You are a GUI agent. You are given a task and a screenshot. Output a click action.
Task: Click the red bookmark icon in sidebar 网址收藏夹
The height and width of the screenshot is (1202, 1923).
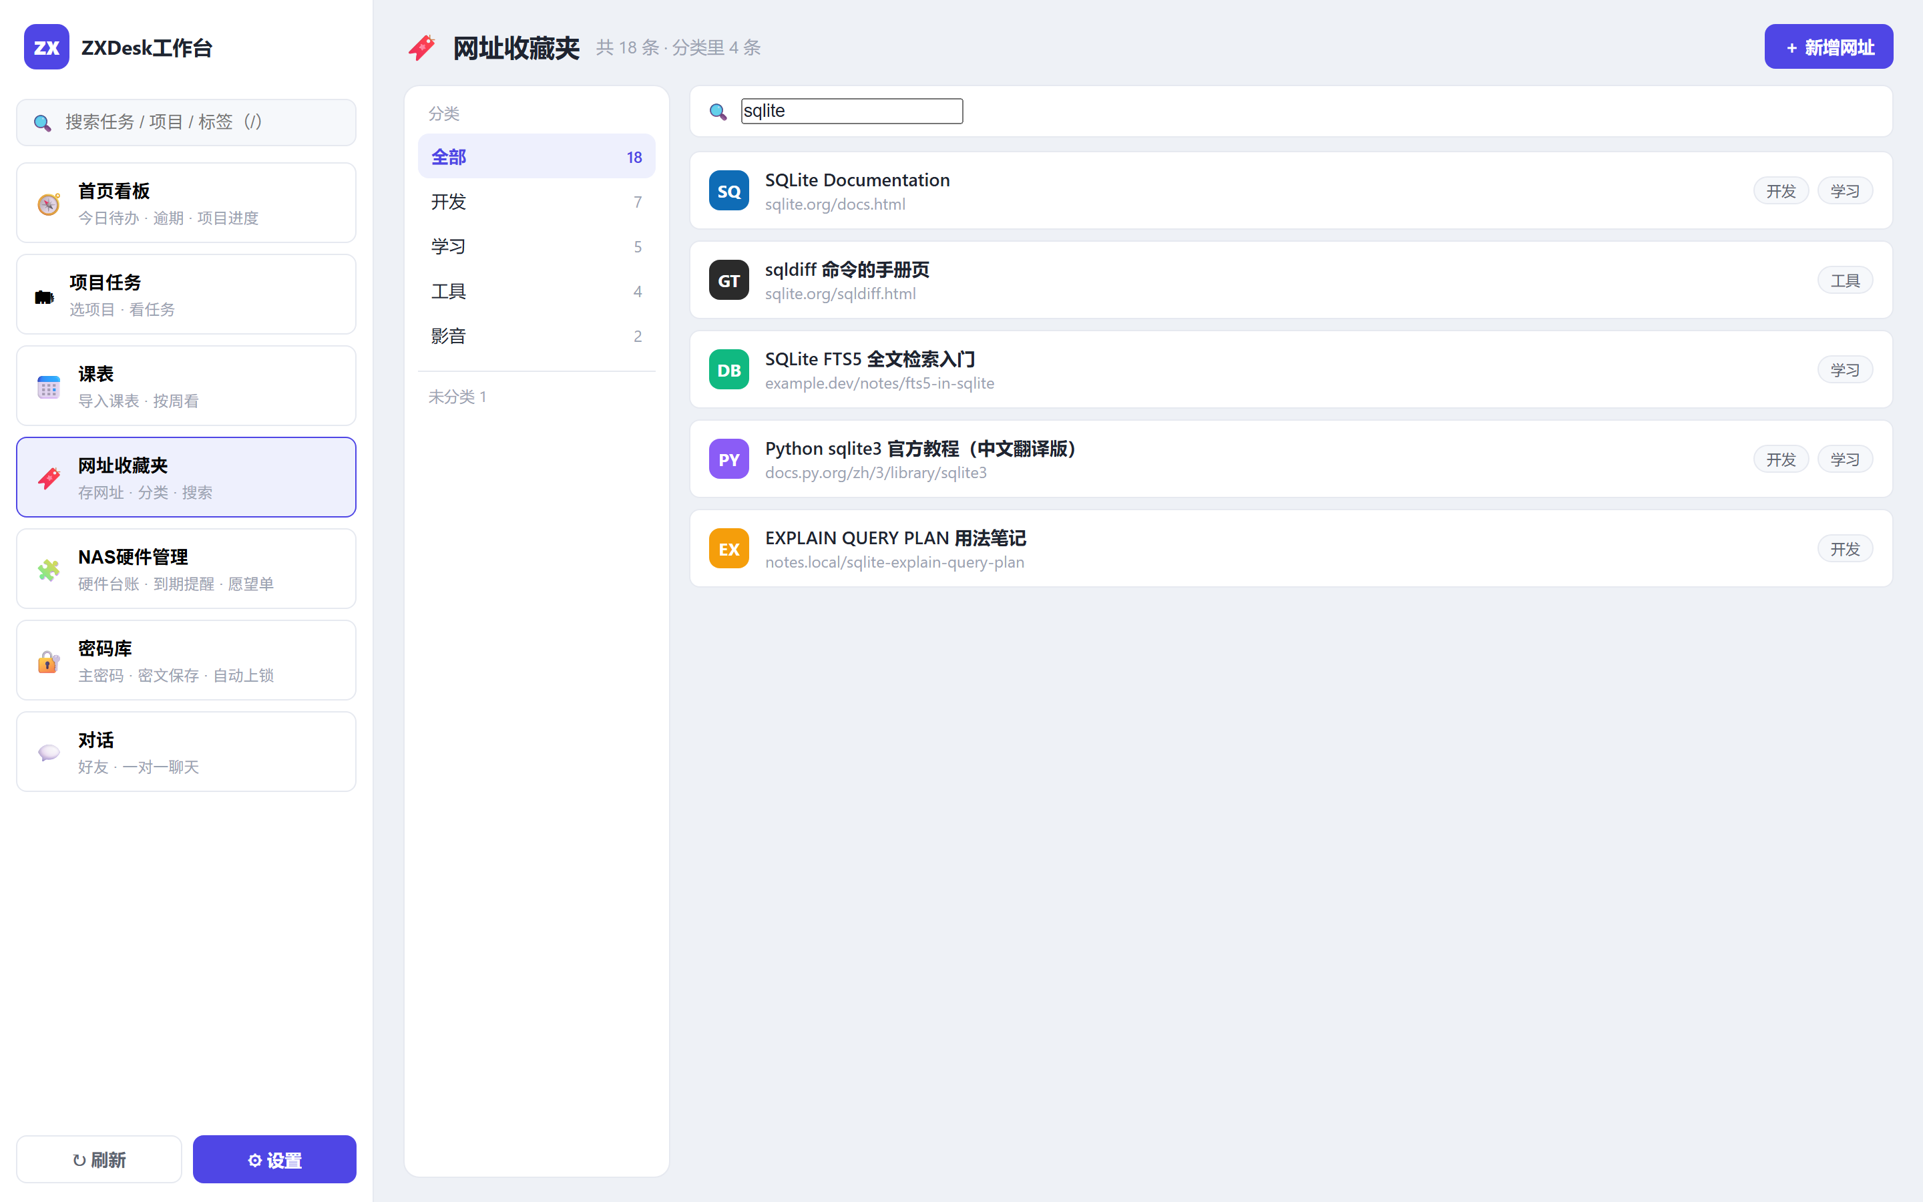point(49,479)
